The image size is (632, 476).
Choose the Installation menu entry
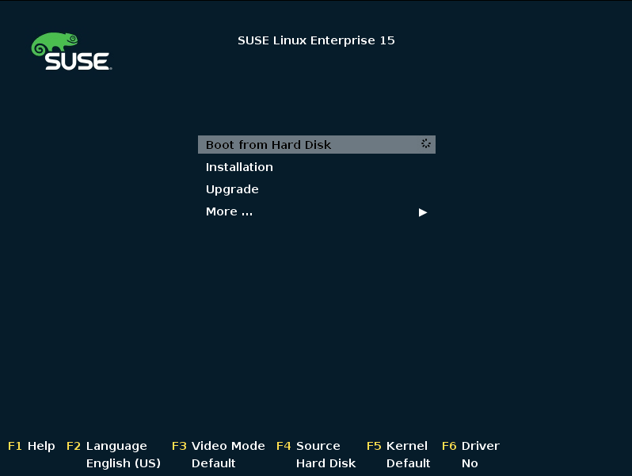pyautogui.click(x=239, y=167)
